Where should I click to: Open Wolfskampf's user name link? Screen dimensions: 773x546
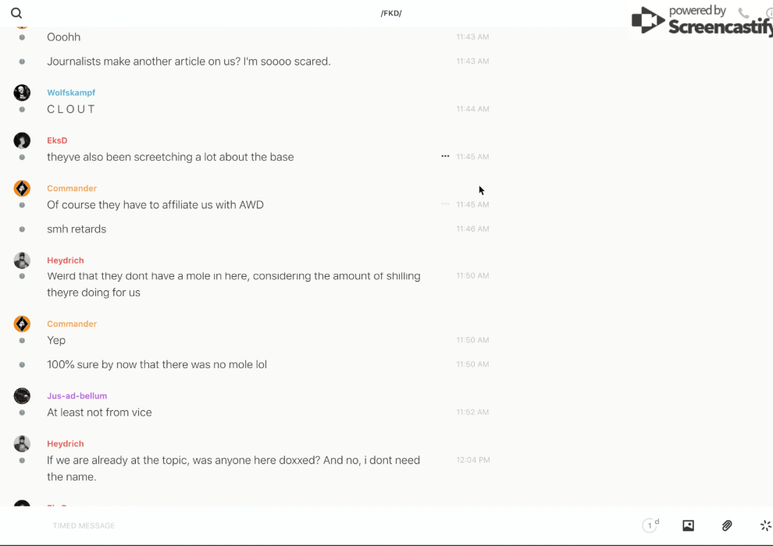pyautogui.click(x=71, y=93)
